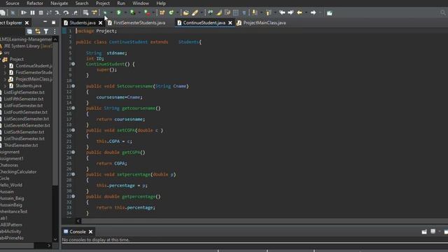Image resolution: width=448 pixels, height=252 pixels.
Task: Switch to ProjectMainClass.java tab
Action: point(265,23)
